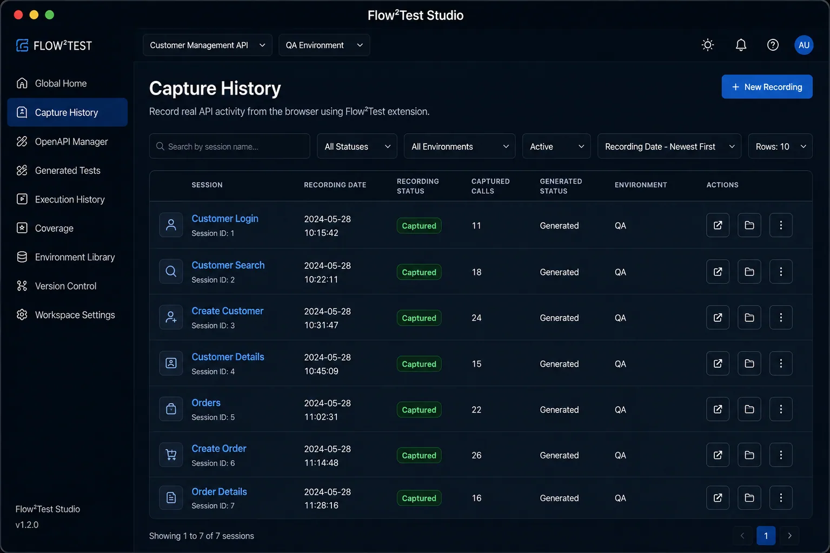Open three-dot menu for Customer Details
830x553 pixels.
781,363
